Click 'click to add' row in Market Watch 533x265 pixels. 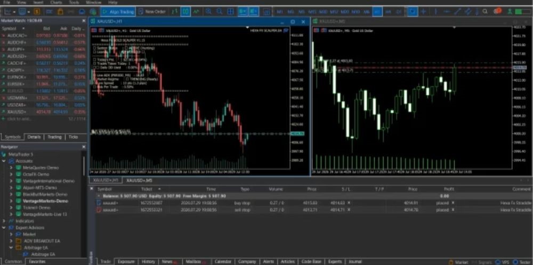pos(44,119)
